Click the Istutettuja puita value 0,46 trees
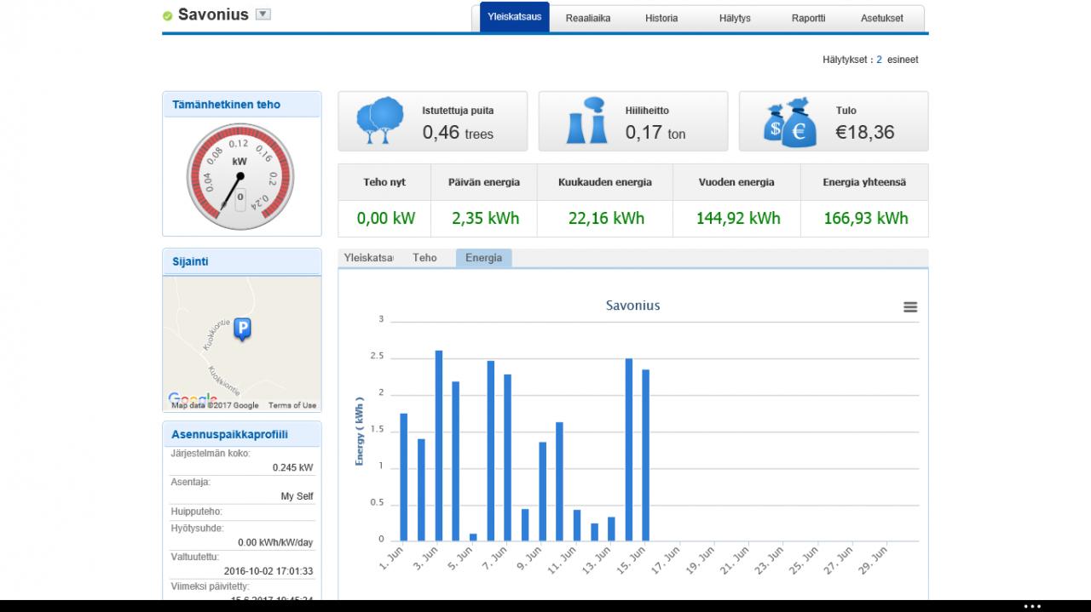The image size is (1091, 612). [458, 132]
